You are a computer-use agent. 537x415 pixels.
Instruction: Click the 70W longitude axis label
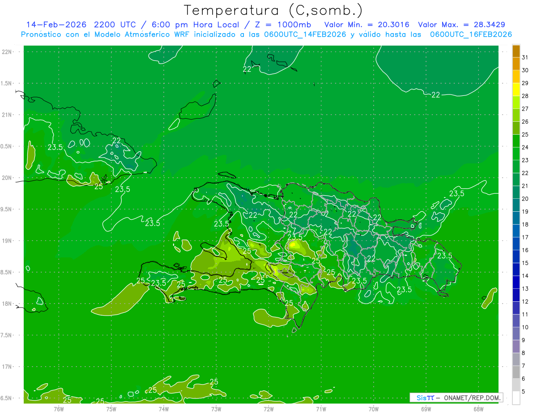pyautogui.click(x=374, y=409)
